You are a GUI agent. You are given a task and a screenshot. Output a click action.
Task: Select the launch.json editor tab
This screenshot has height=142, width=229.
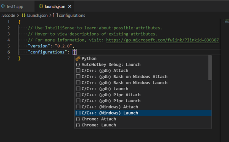point(54,6)
